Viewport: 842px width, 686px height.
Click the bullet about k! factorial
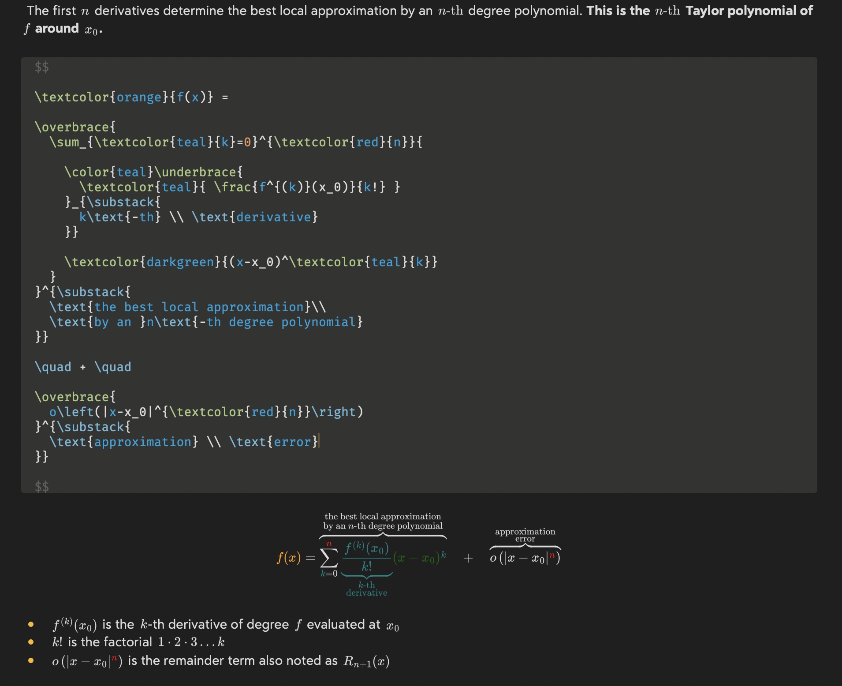(x=138, y=642)
